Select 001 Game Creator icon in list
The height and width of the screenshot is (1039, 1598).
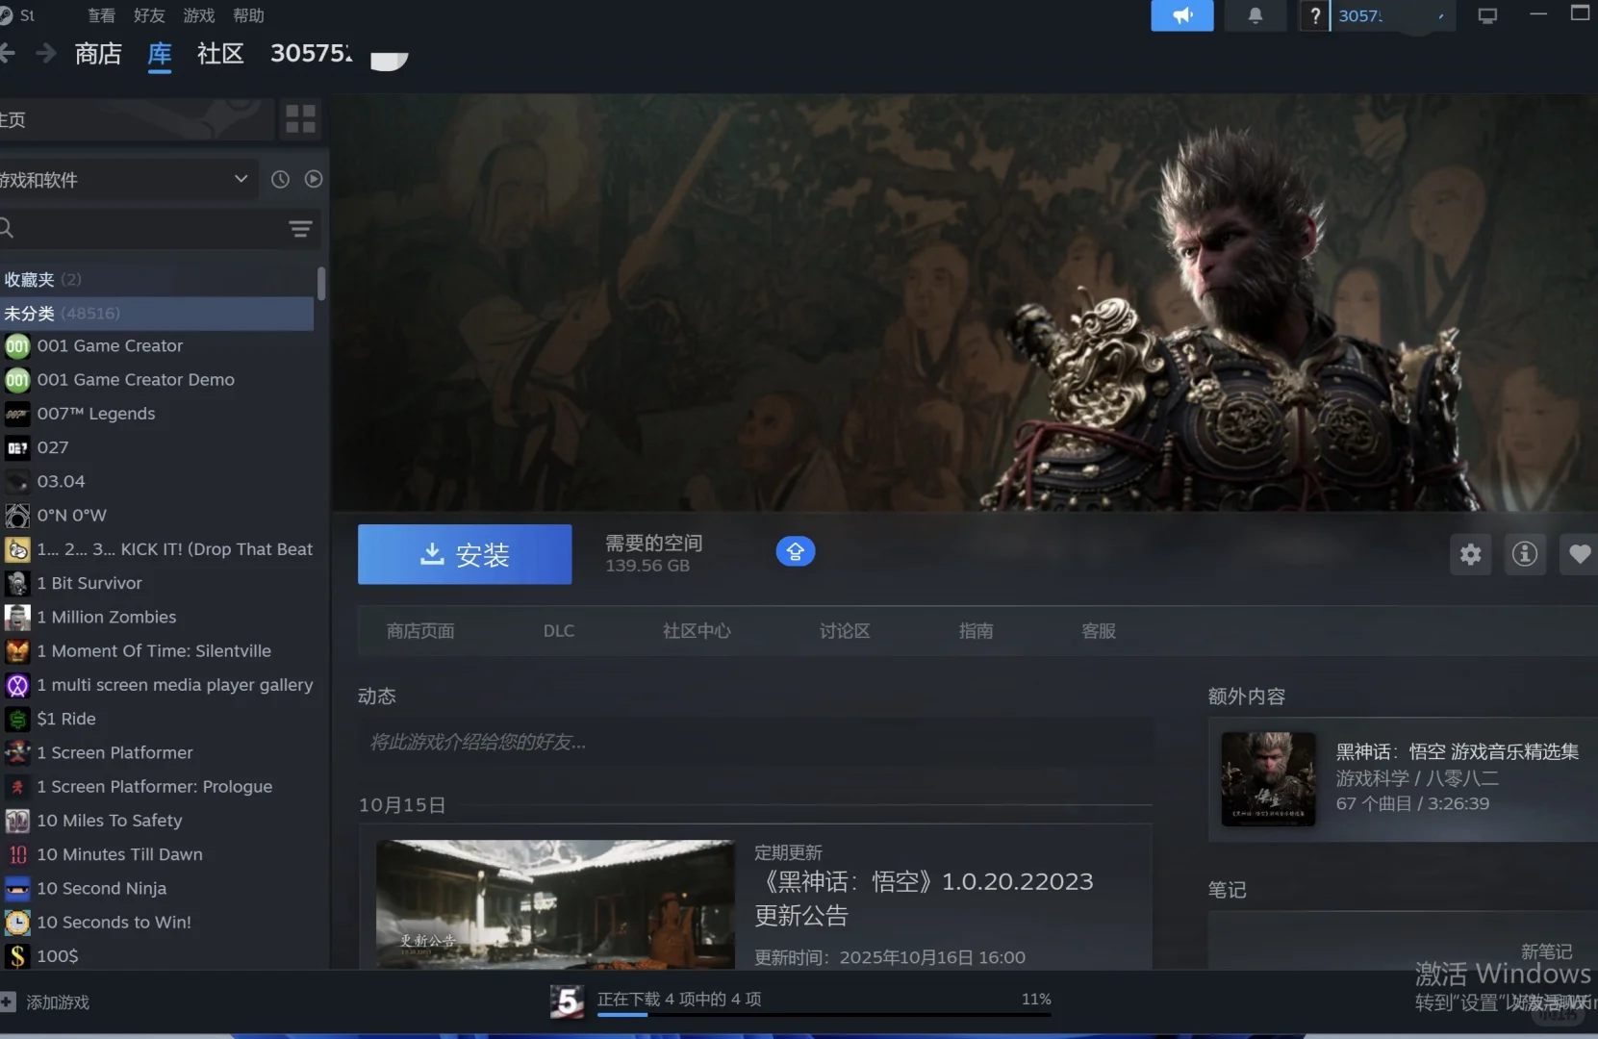click(17, 345)
